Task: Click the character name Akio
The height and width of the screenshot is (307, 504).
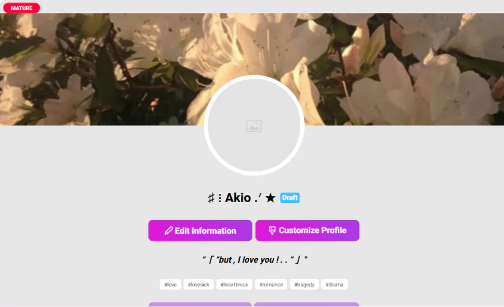Action: point(238,198)
